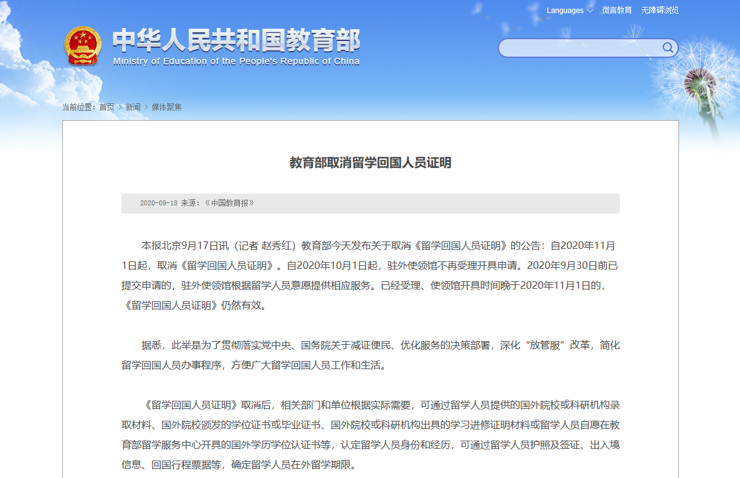The height and width of the screenshot is (478, 740).
Task: Click the paragraph starting with 本报北京9月17日讯
Action: (370, 275)
